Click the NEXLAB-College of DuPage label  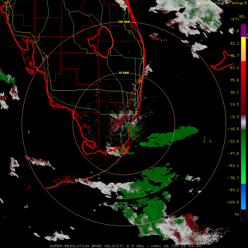pyautogui.click(x=222, y=3)
